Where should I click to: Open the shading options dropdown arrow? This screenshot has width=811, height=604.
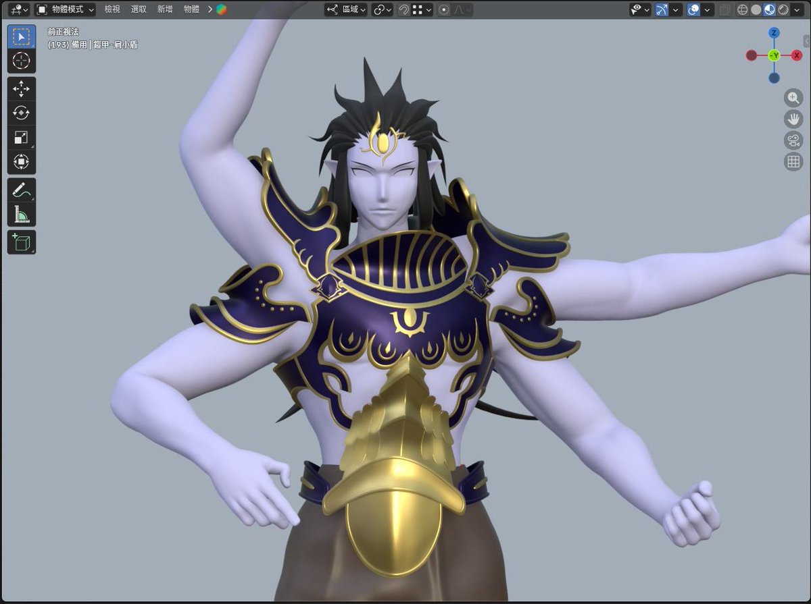pos(797,9)
